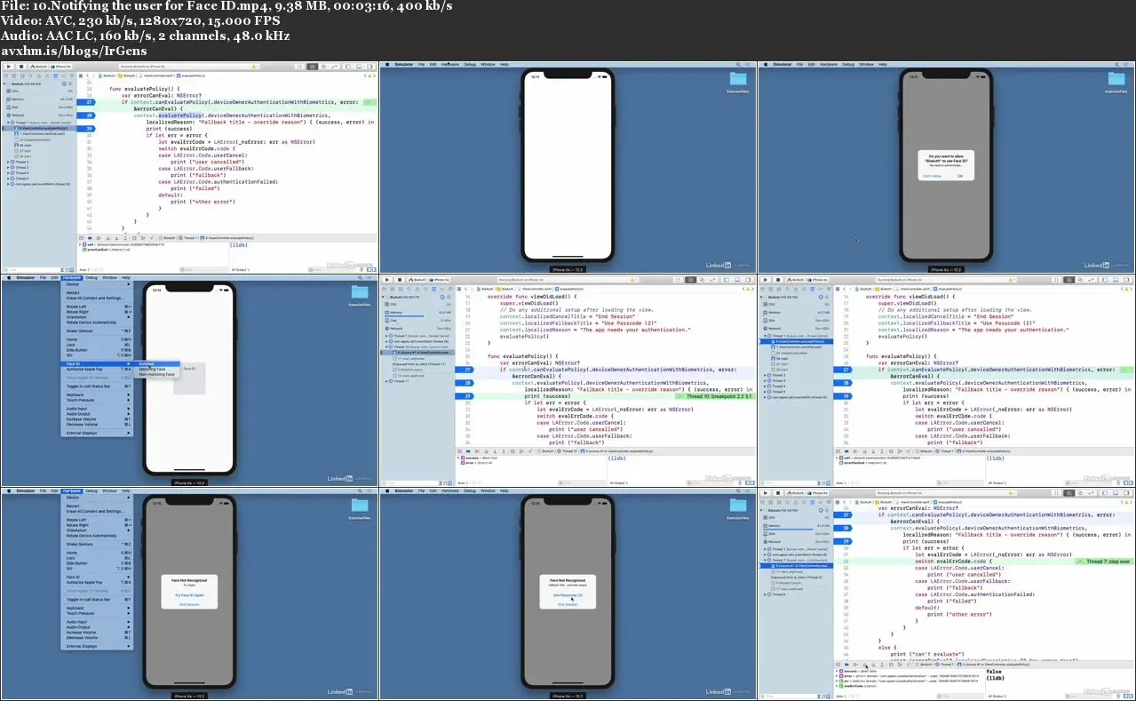The image size is (1136, 701).
Task: Select Memory gauge in Thread 7 step-over frame
Action: point(797,526)
